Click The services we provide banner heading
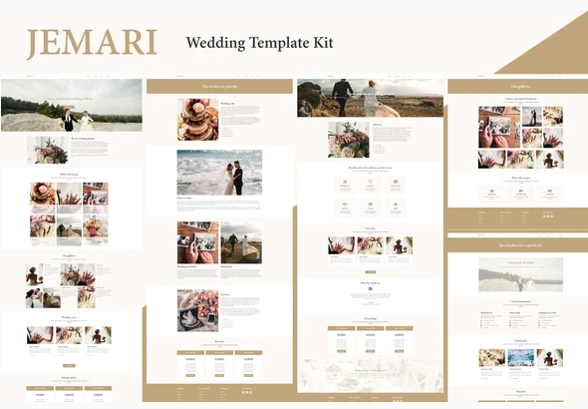Viewport: 588px width, 409px height. [x=219, y=87]
